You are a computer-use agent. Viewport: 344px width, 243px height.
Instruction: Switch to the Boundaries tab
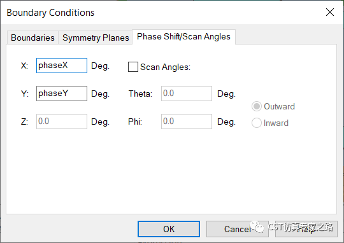[32, 38]
